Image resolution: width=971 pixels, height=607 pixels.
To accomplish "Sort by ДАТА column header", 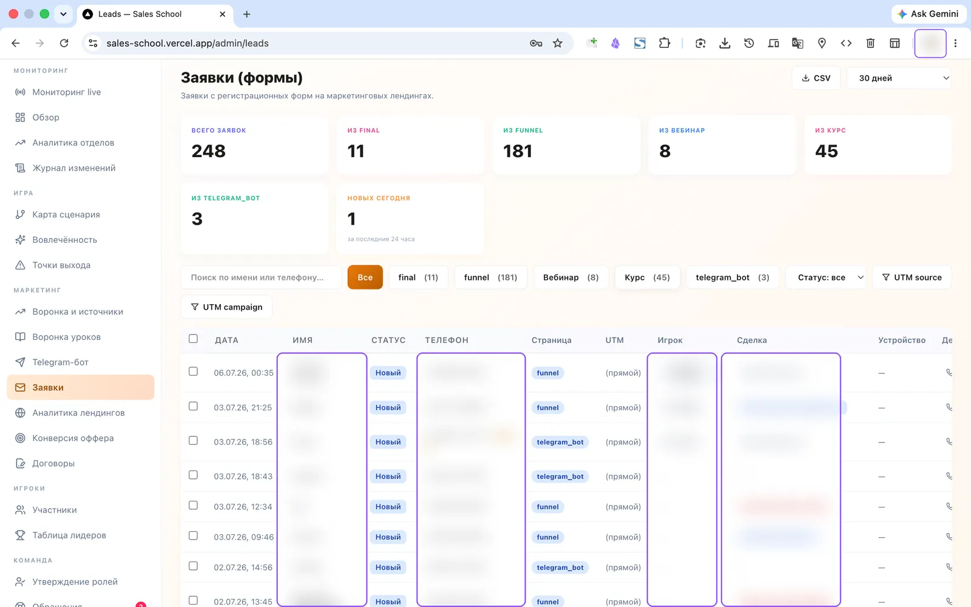I will tap(226, 341).
